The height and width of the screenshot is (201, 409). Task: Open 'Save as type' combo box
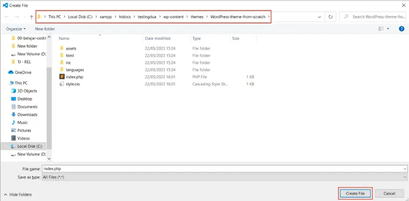coord(224,177)
